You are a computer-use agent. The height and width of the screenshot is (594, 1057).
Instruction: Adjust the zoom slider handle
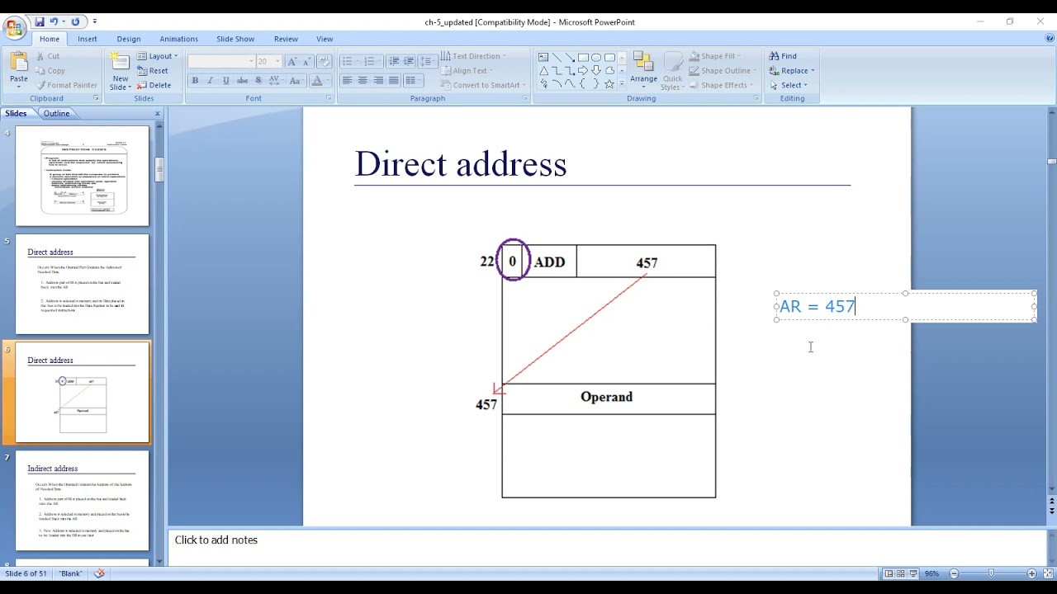click(991, 573)
